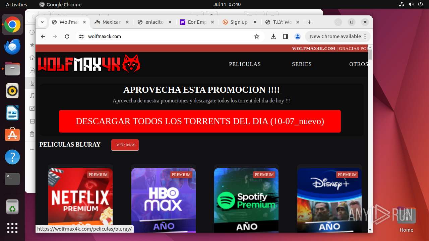Switch to the Wolfmax tab
This screenshot has width=429, height=241.
[x=69, y=22]
